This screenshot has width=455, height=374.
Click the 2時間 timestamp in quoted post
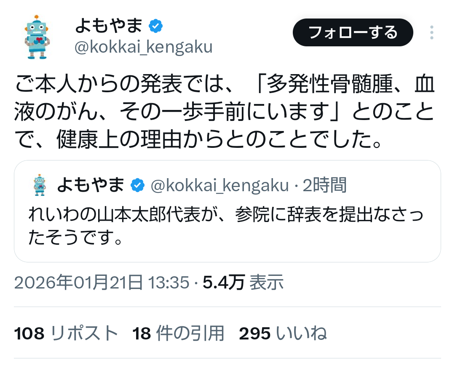point(325,185)
